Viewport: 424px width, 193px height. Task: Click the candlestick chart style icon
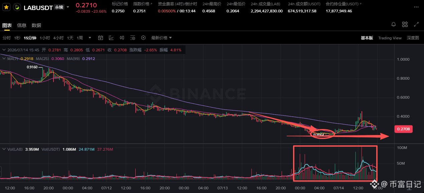[122, 38]
